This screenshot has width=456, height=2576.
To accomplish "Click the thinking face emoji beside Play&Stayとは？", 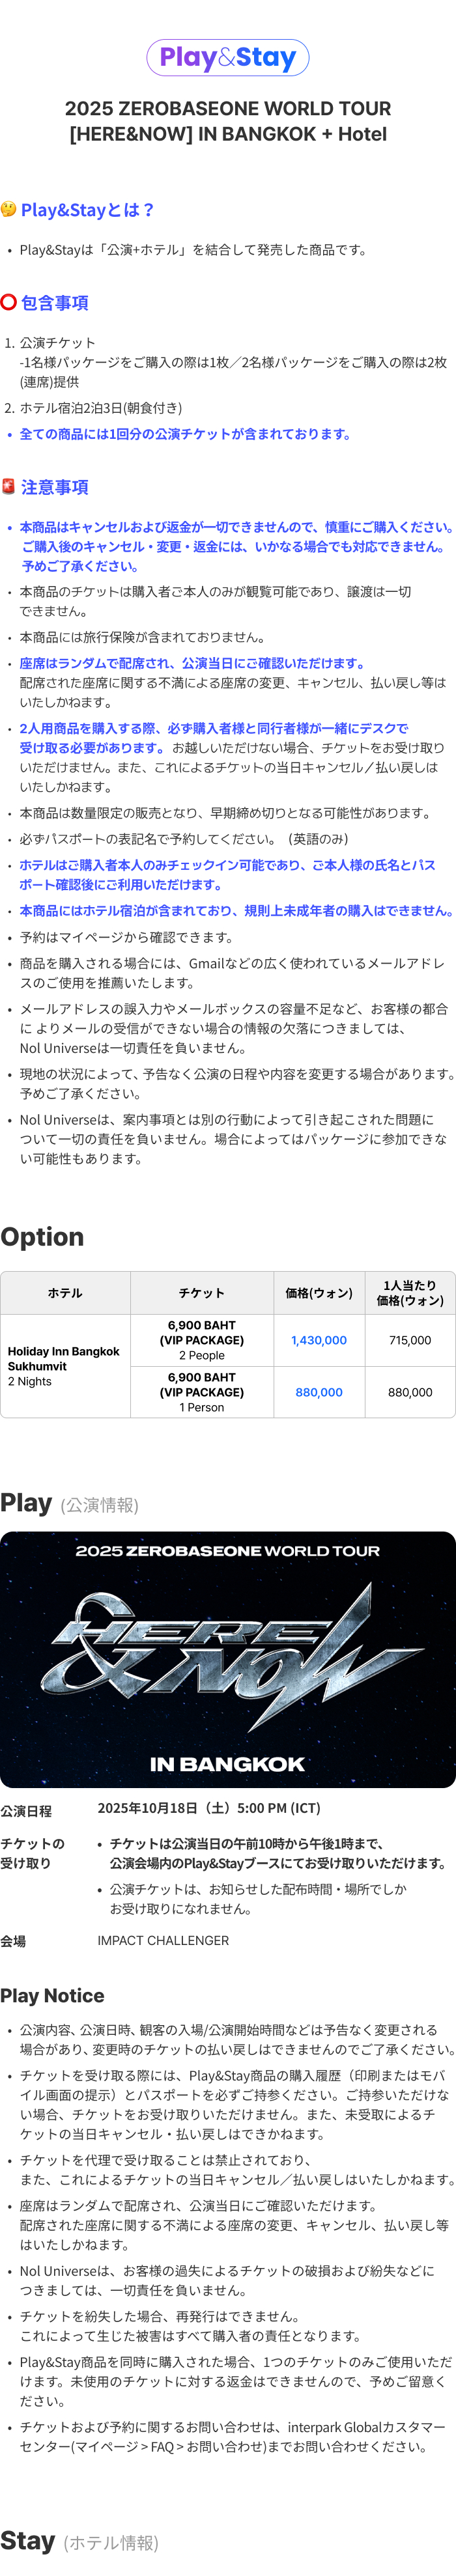I will click(9, 209).
